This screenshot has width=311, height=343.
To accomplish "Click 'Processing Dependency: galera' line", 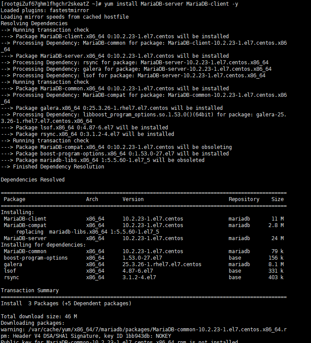I will [x=136, y=69].
